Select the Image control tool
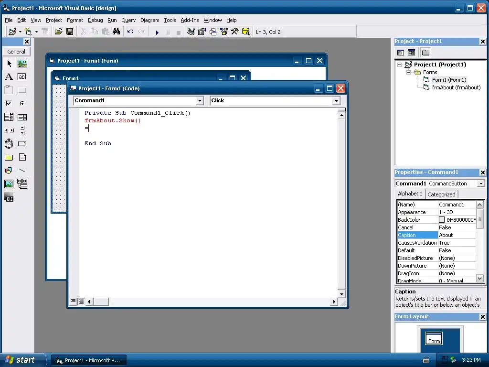The height and width of the screenshot is (367, 489). pyautogui.click(x=9, y=184)
